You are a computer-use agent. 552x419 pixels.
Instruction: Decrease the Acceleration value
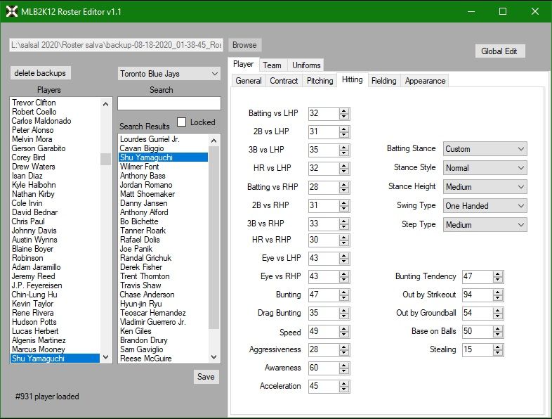click(x=344, y=389)
